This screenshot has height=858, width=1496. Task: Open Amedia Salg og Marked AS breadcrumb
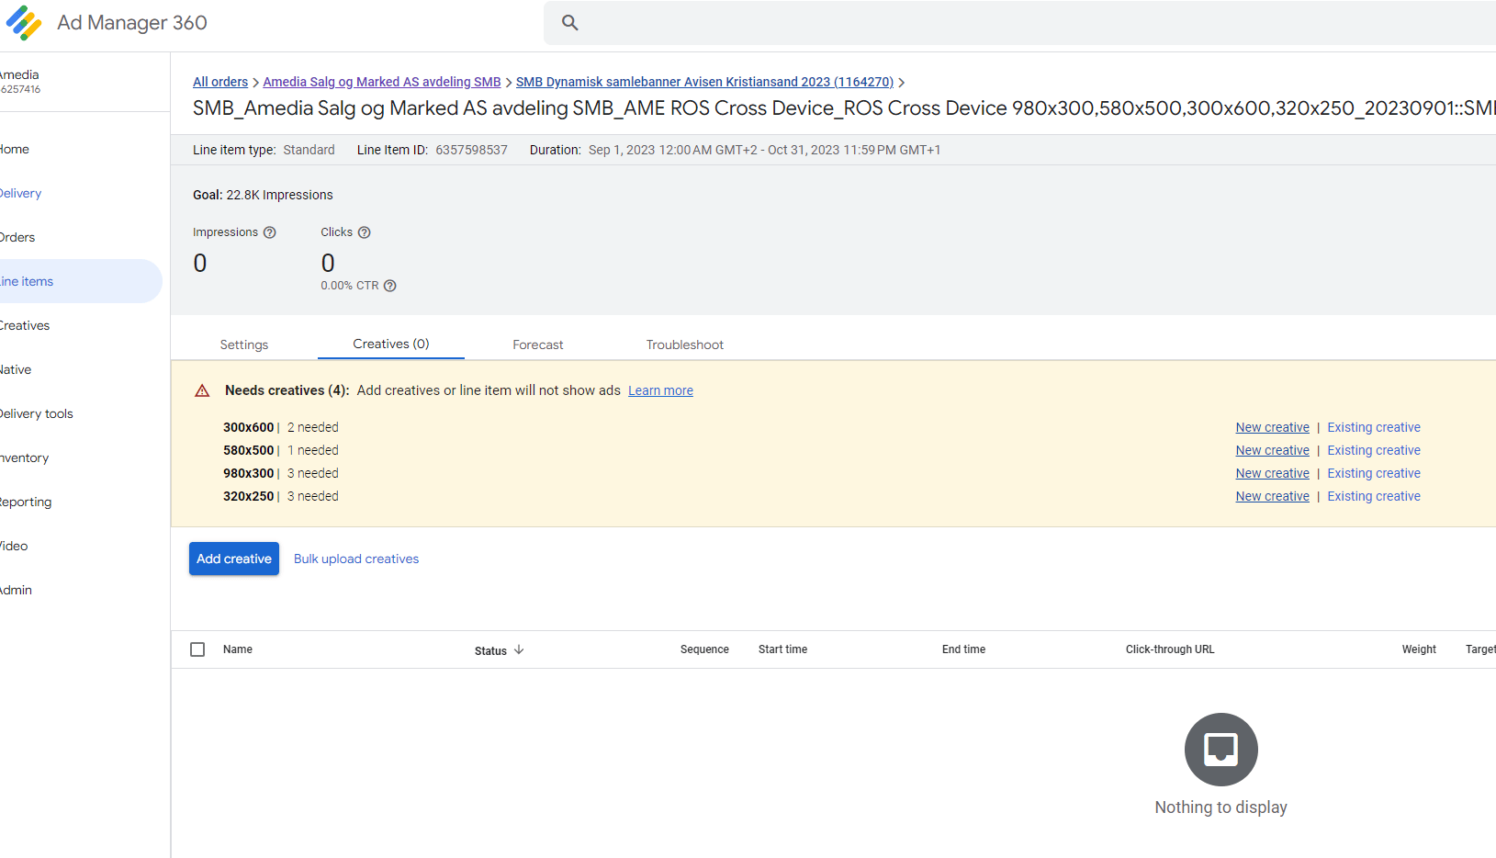[382, 82]
